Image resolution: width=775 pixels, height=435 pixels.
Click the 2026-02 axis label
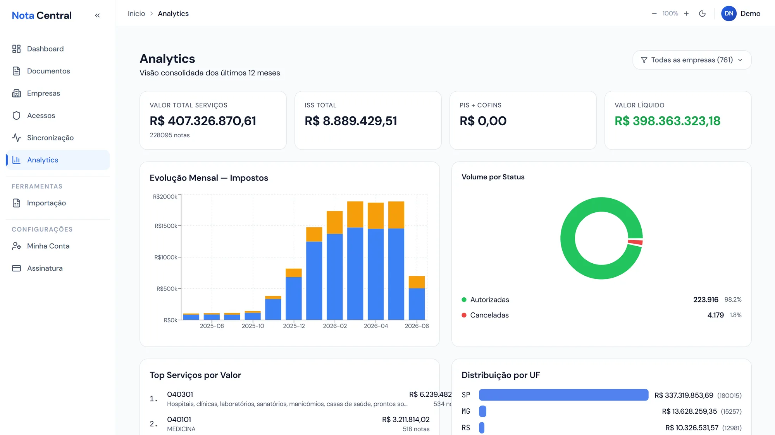click(x=335, y=326)
